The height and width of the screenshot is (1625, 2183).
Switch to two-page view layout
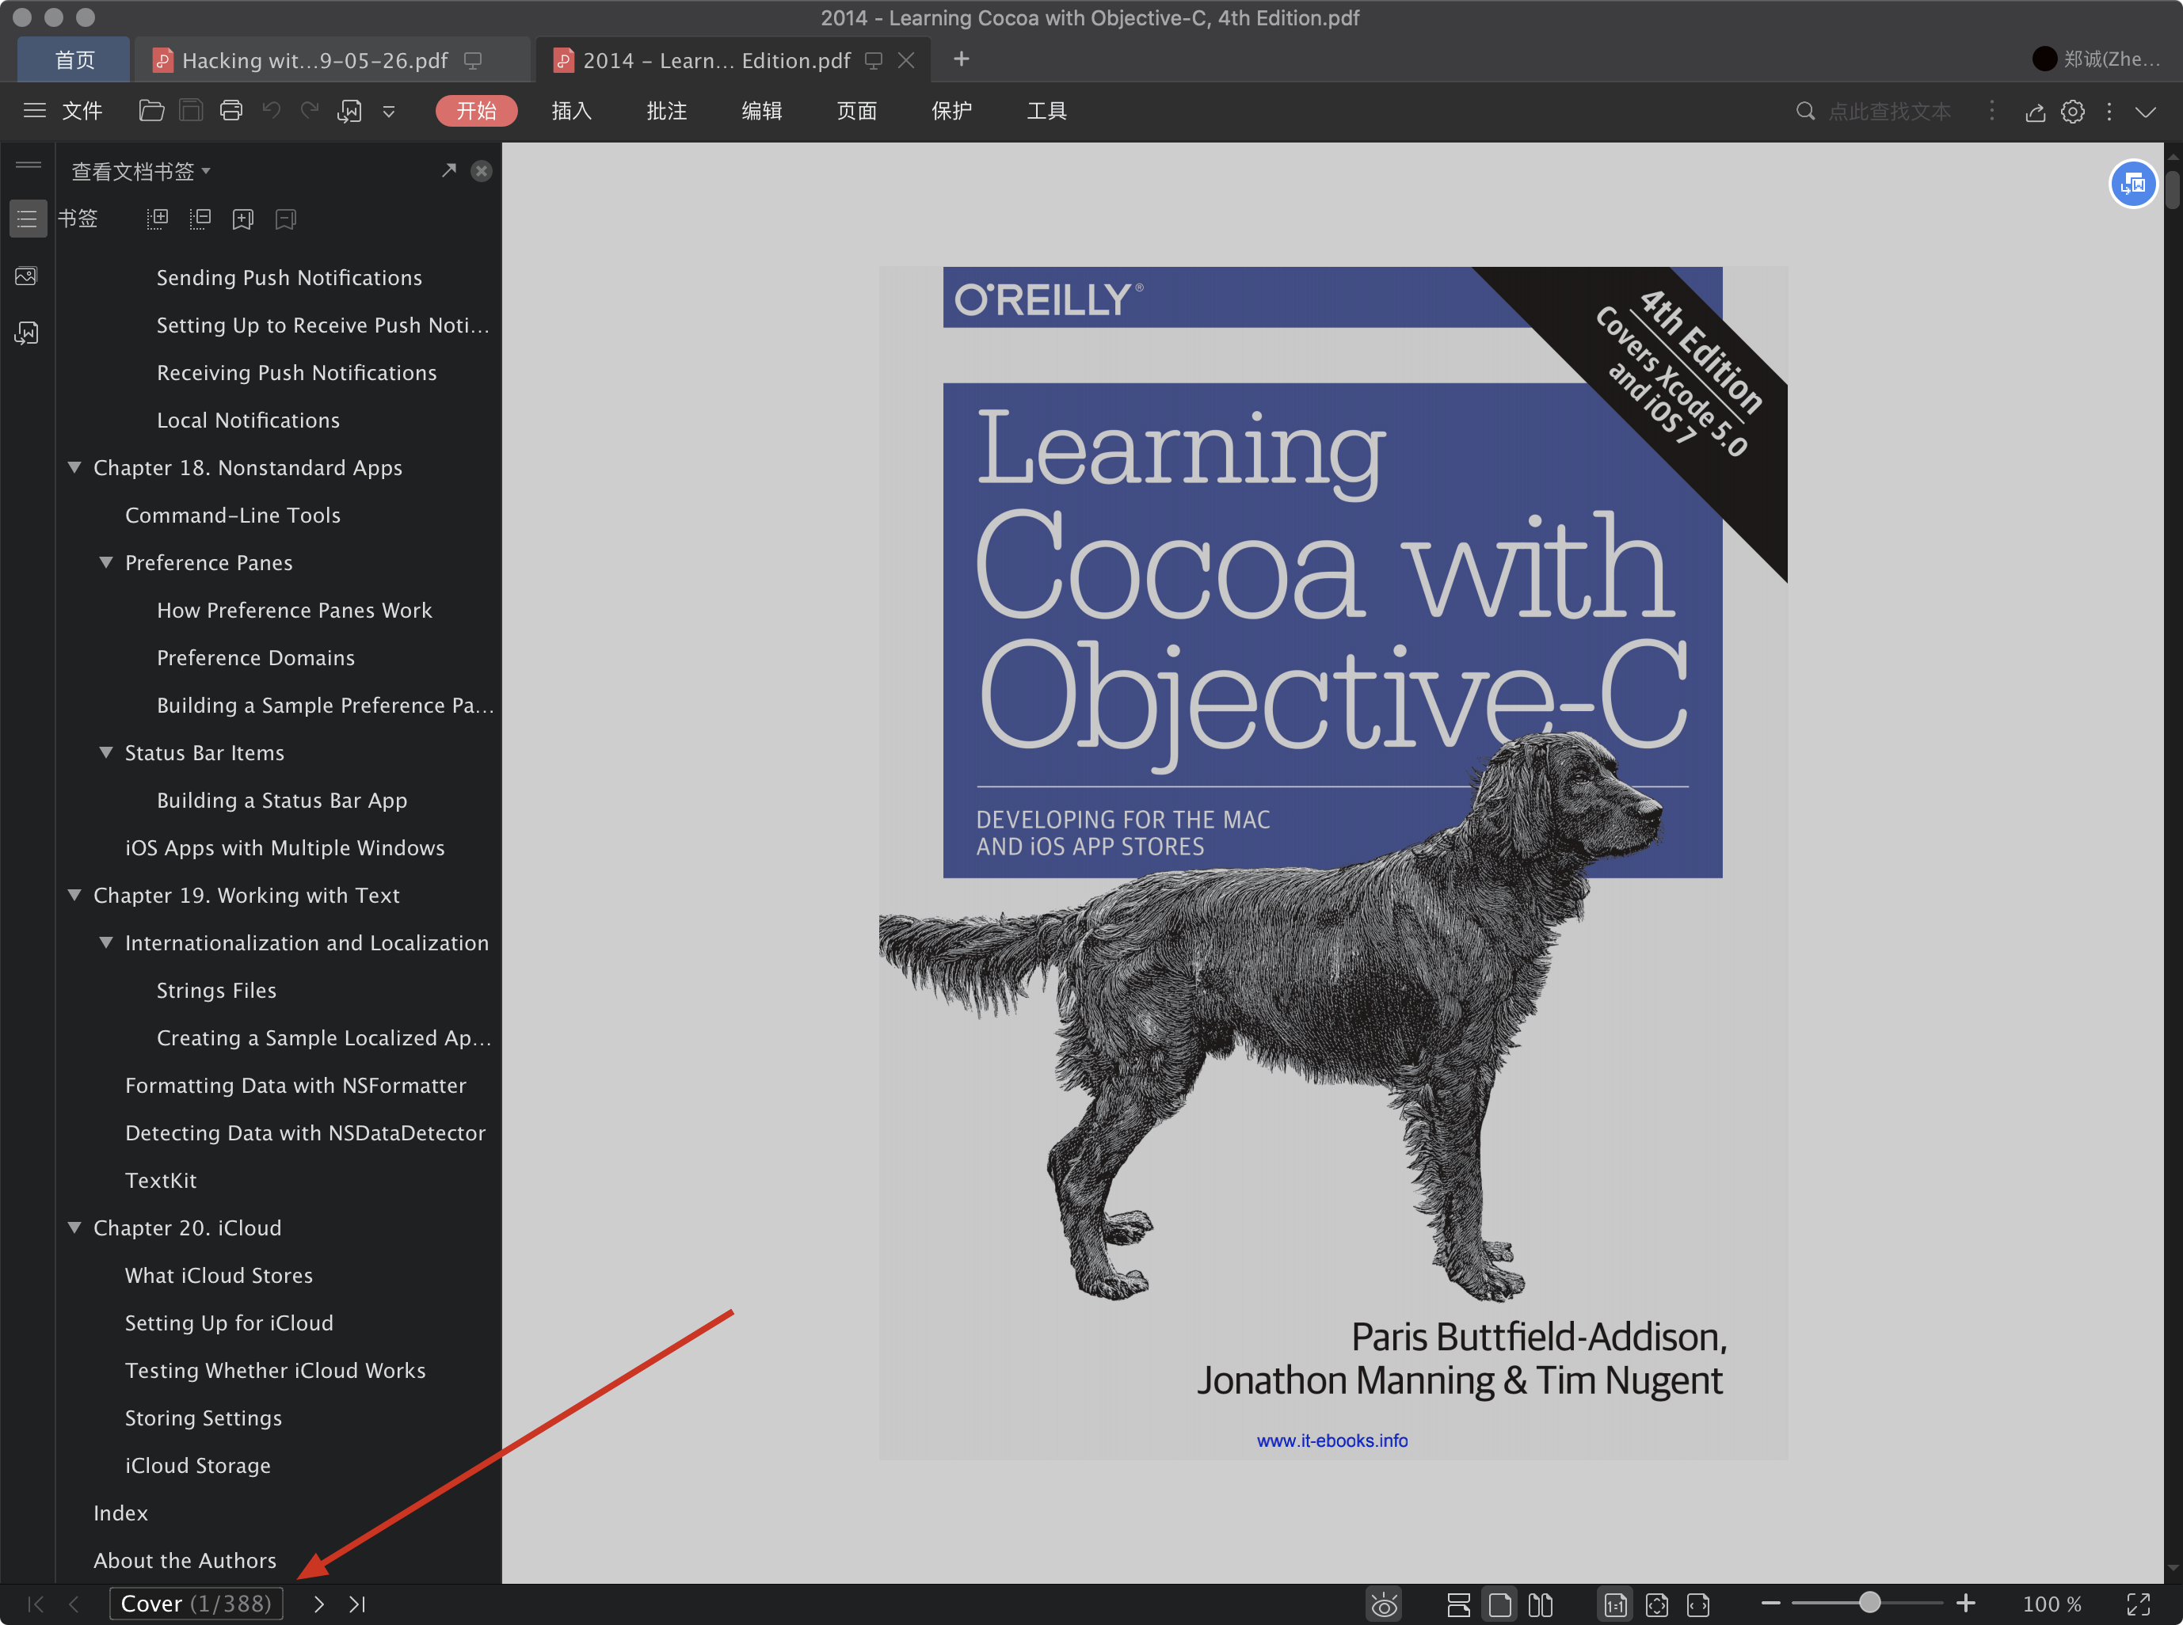click(1541, 1604)
